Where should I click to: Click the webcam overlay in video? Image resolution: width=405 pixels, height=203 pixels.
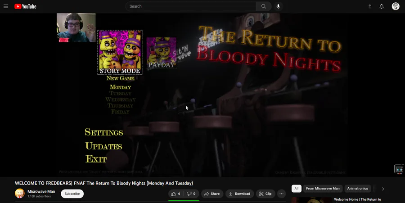[x=76, y=27]
